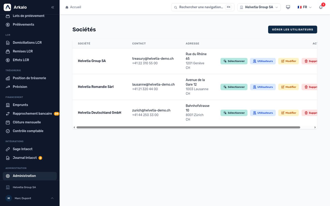Open the FR language dropdown
The image size is (330, 206).
pyautogui.click(x=304, y=7)
